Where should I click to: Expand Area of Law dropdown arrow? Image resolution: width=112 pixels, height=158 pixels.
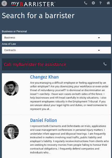tap(99, 50)
